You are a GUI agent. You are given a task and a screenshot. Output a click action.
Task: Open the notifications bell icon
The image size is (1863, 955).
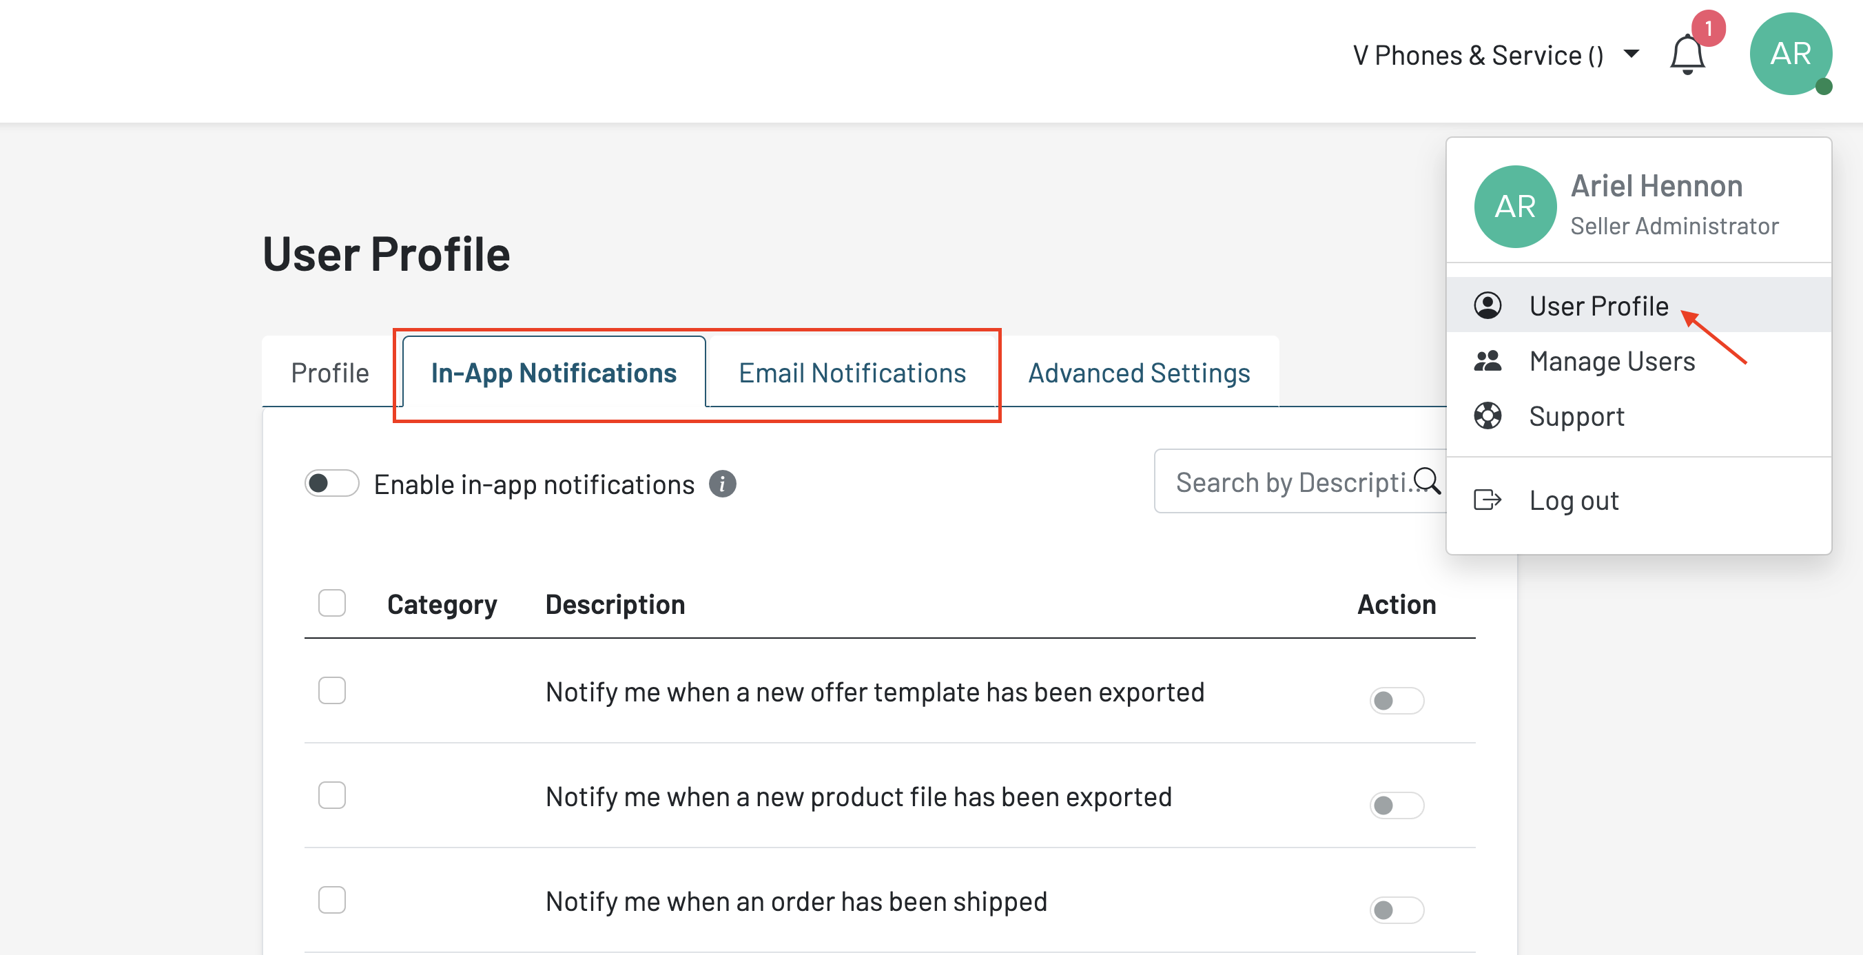coord(1687,55)
